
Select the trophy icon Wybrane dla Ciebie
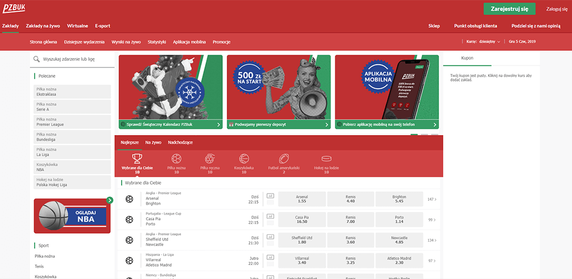pos(137,158)
